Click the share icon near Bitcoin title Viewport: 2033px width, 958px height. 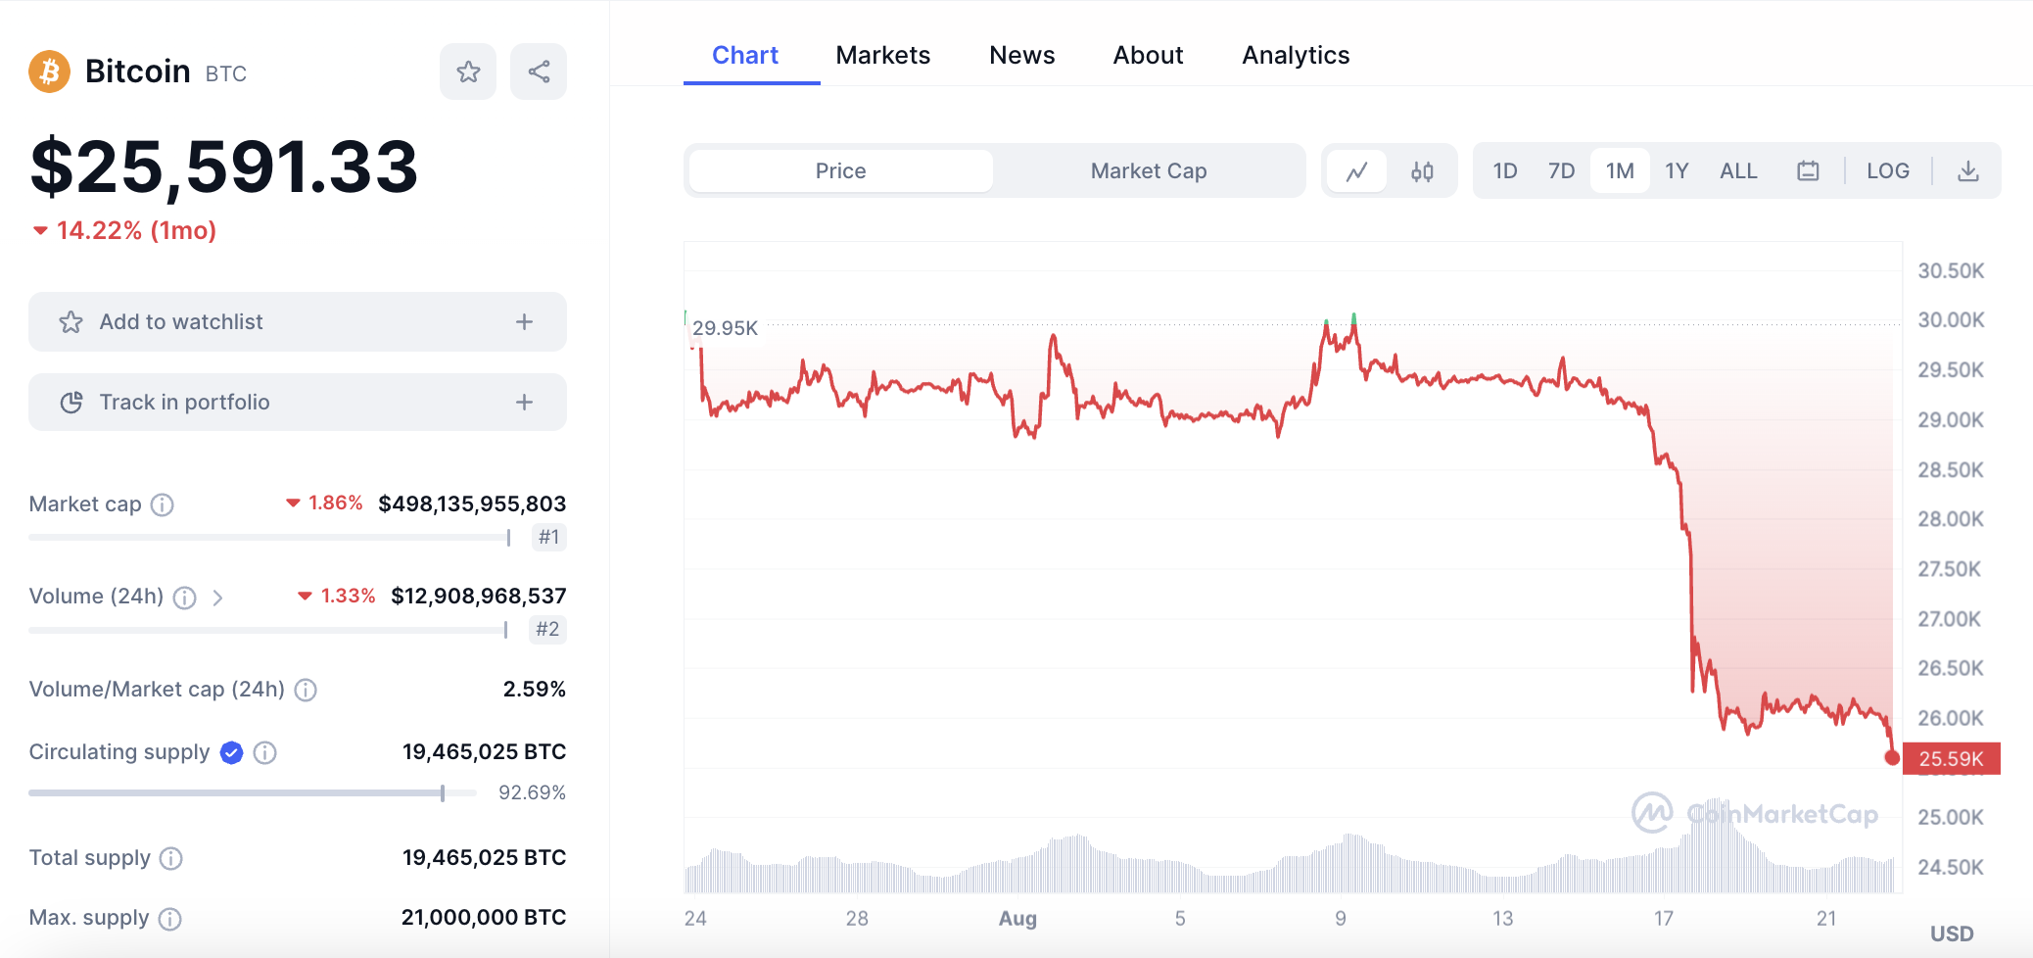click(539, 72)
